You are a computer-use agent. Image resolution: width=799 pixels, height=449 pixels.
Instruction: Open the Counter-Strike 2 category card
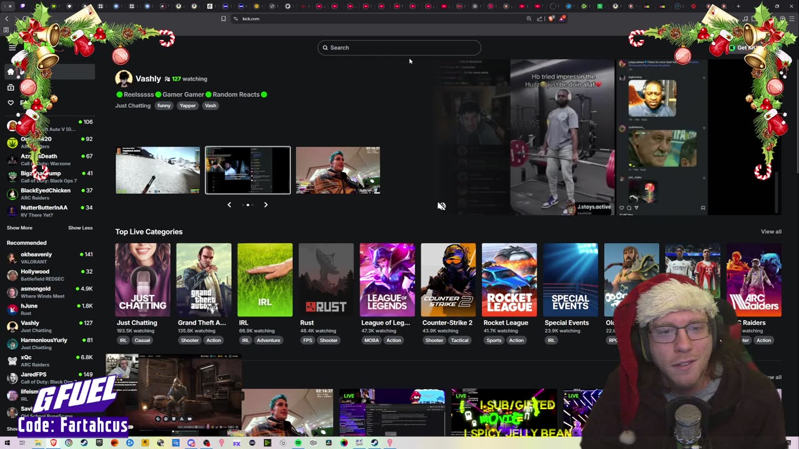[x=448, y=280]
